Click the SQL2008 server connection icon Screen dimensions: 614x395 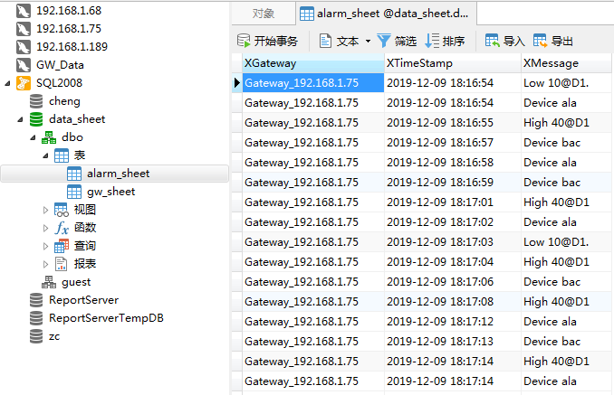click(x=24, y=83)
